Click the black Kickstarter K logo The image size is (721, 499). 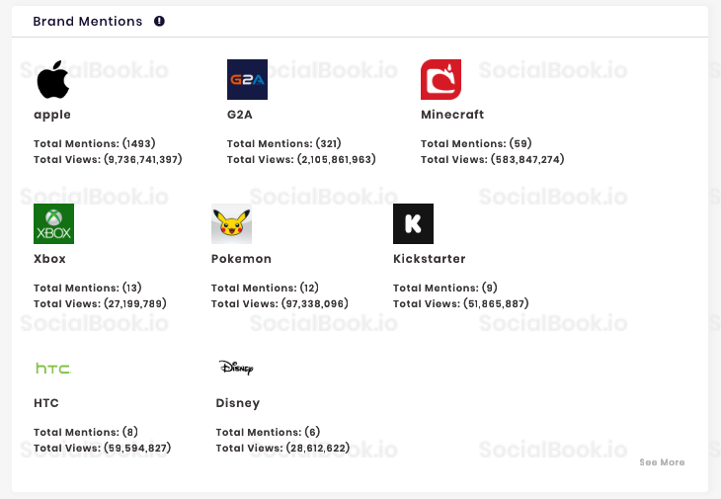[x=413, y=223]
